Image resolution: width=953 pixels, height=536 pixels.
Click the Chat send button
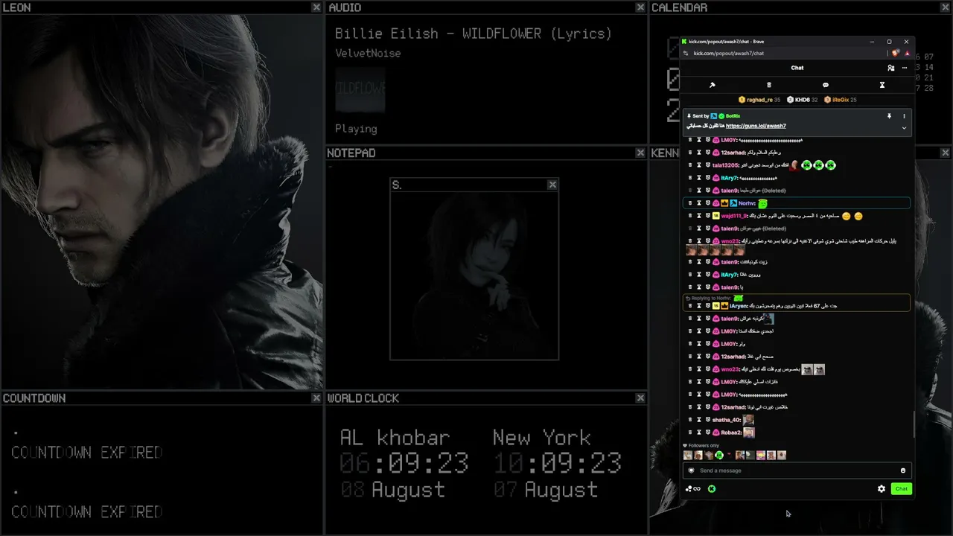tap(901, 489)
